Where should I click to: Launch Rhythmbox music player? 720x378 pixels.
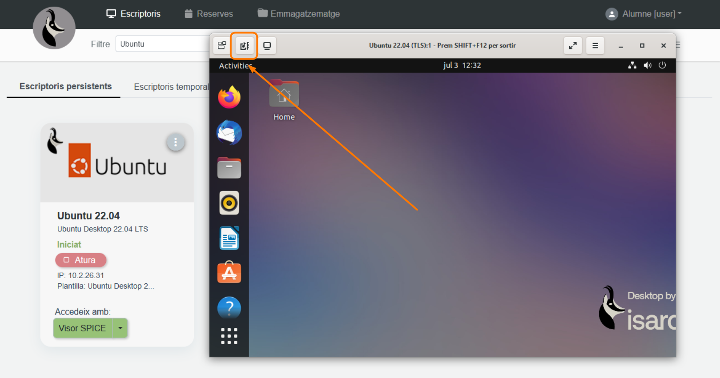coord(229,203)
